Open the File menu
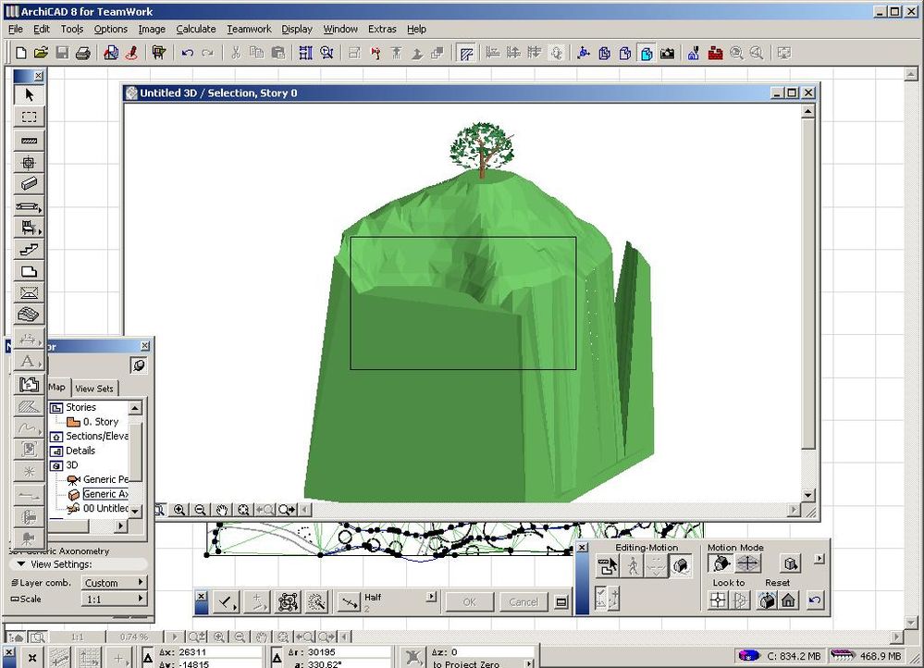Viewport: 924px width, 668px height. 16,29
